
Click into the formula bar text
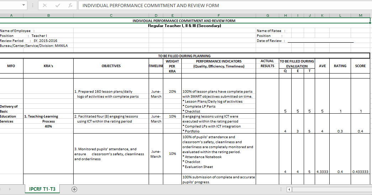(x=224, y=5)
